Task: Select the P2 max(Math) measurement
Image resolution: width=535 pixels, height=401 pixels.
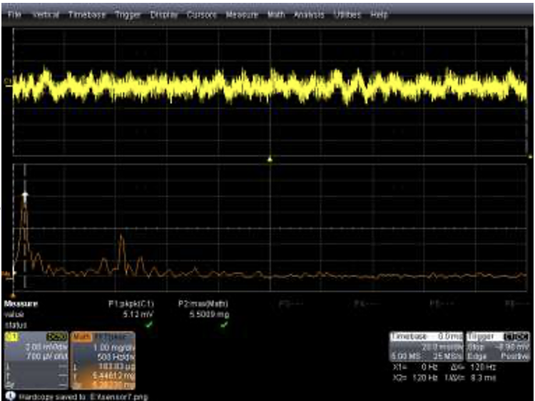Action: (x=203, y=303)
